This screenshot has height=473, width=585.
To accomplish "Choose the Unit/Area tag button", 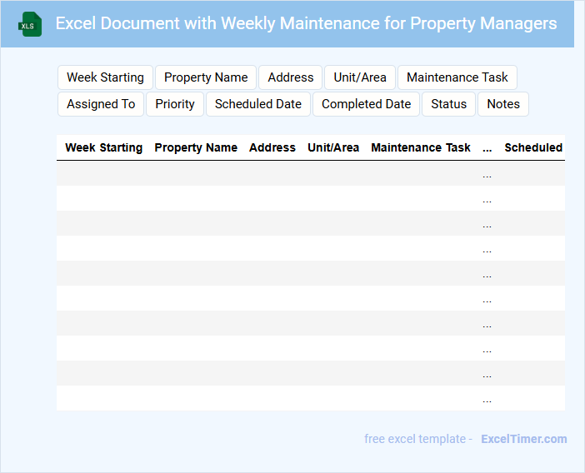I will [360, 77].
